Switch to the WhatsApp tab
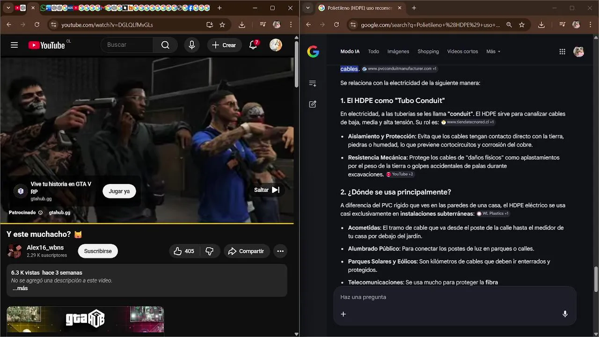This screenshot has width=599, height=337. (43, 8)
